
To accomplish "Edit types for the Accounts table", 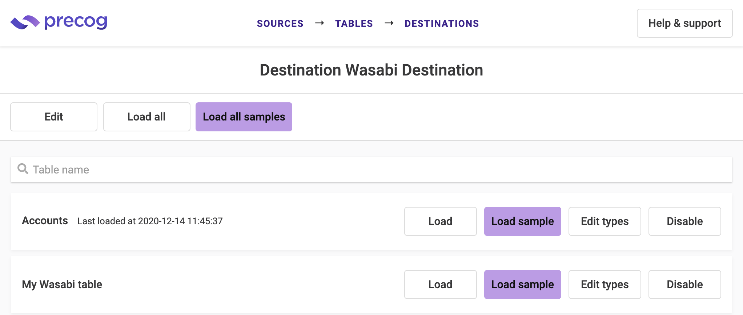I will tap(605, 221).
